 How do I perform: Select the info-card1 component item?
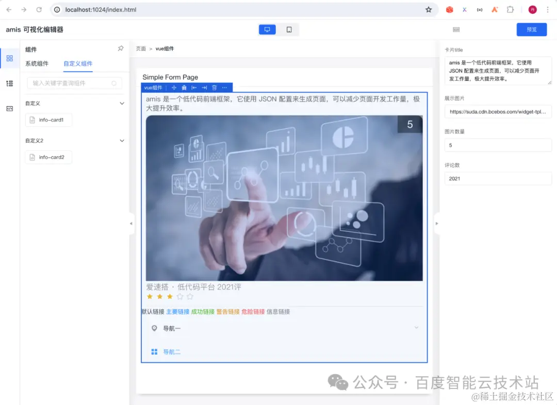point(48,120)
